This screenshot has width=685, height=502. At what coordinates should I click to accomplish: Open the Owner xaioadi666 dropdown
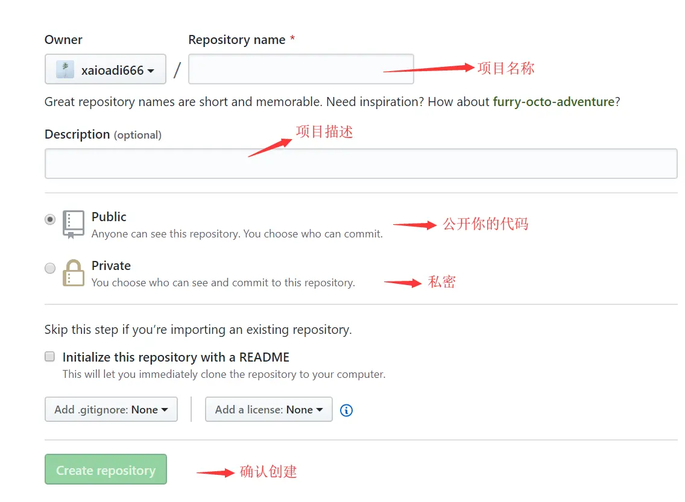pyautogui.click(x=106, y=70)
